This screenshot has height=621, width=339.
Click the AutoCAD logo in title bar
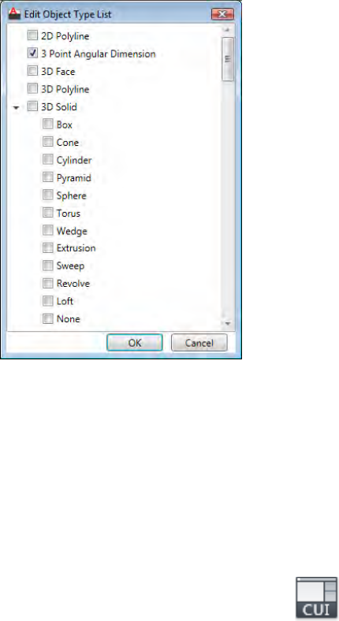click(x=14, y=14)
